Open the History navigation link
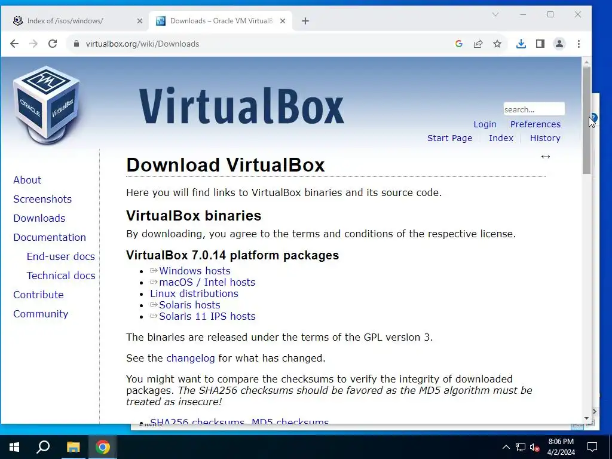The image size is (612, 459). (545, 138)
